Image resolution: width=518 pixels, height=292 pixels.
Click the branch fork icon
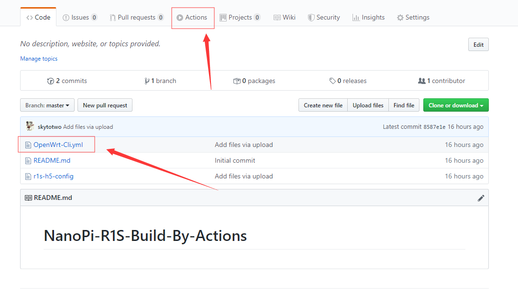(147, 81)
